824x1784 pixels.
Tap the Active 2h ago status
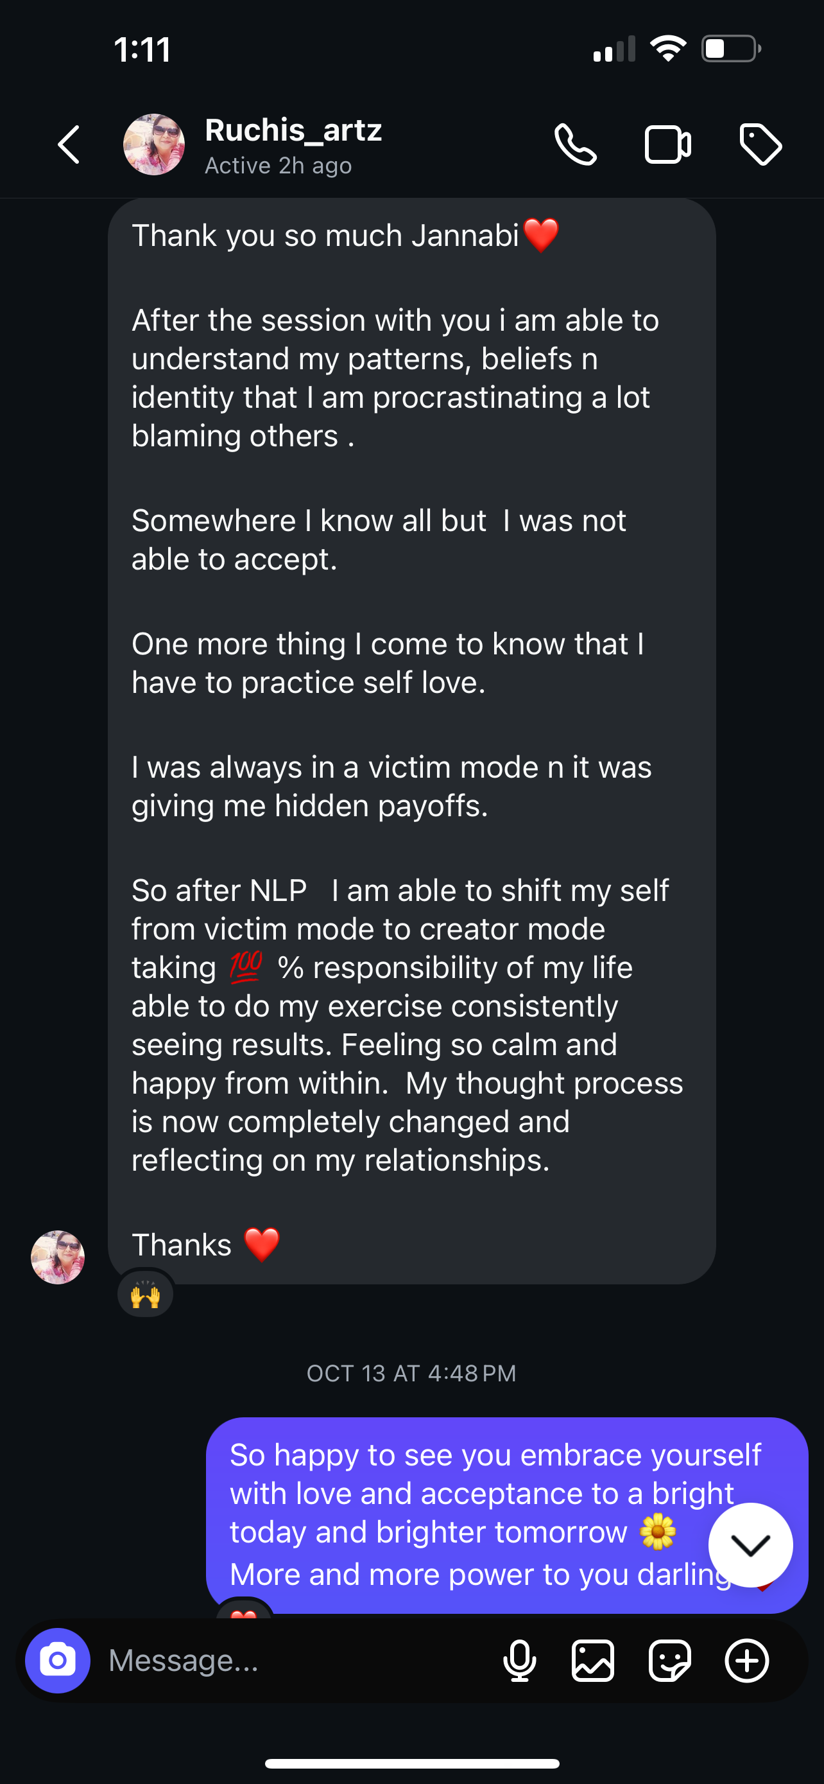click(x=278, y=166)
